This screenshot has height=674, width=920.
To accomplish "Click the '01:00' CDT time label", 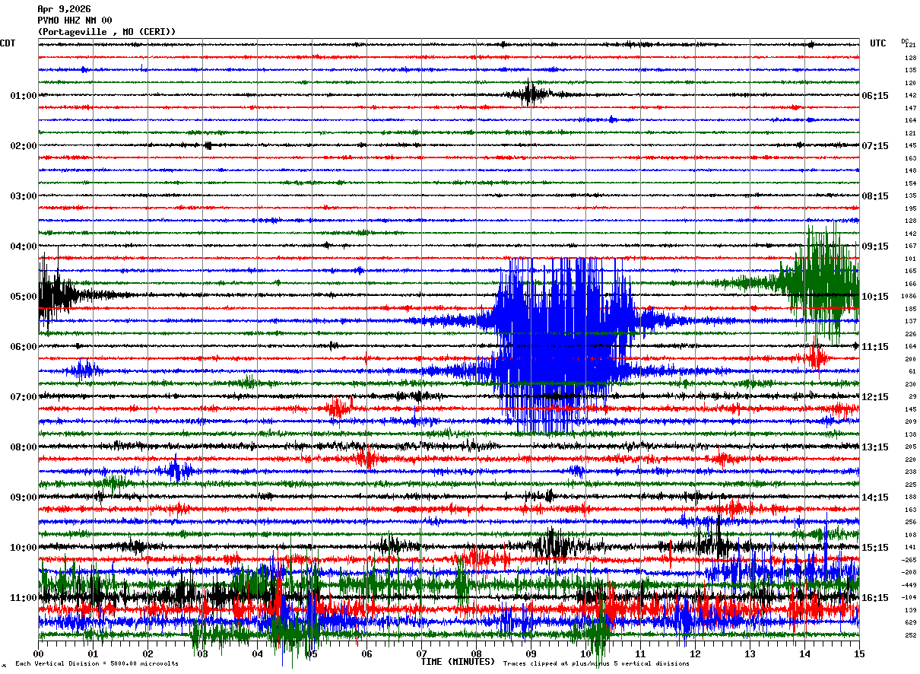I will [x=24, y=96].
